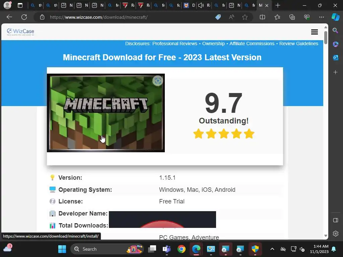The width and height of the screenshot is (343, 257).
Task: Click the 'PC Games, Adventure' category text
Action: 189,237
